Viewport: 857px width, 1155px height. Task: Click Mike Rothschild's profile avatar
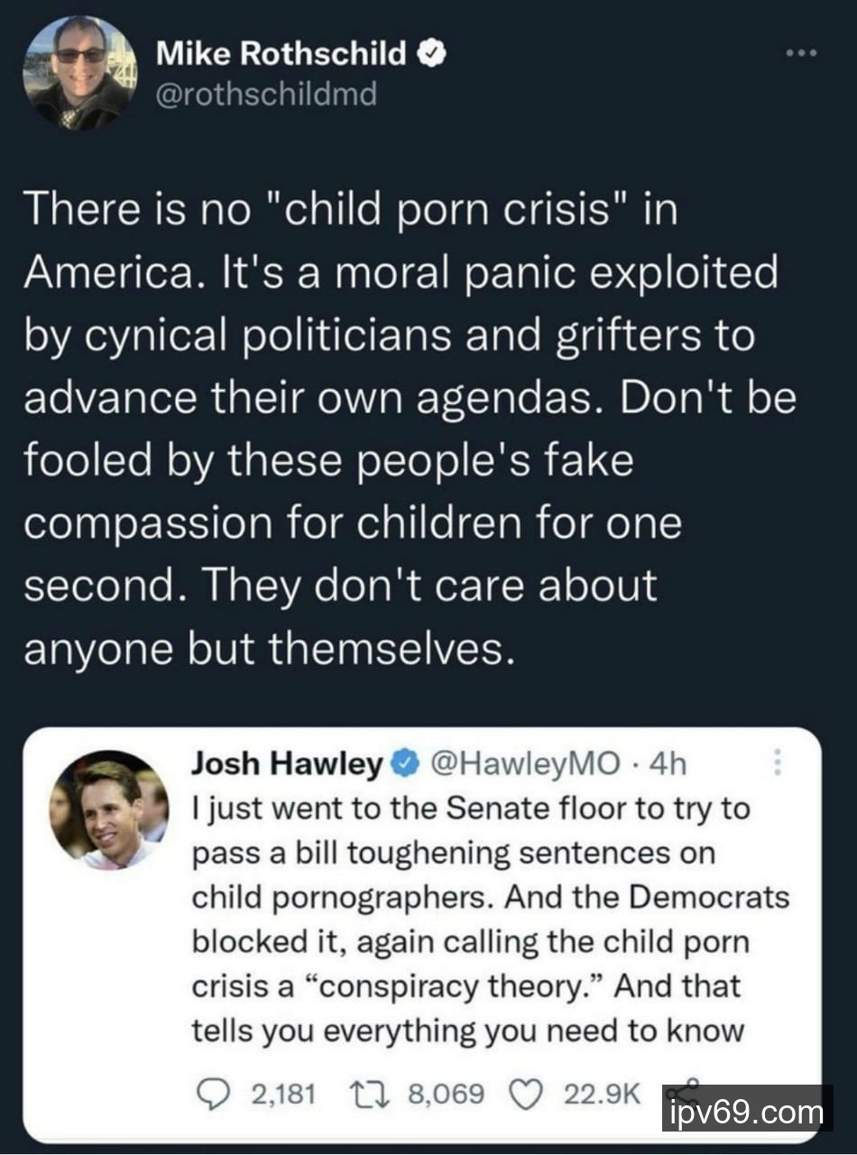coord(78,73)
